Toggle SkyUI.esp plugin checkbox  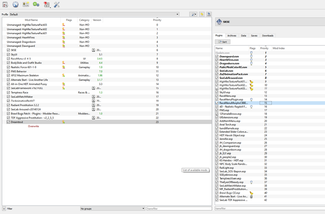pos(217,92)
